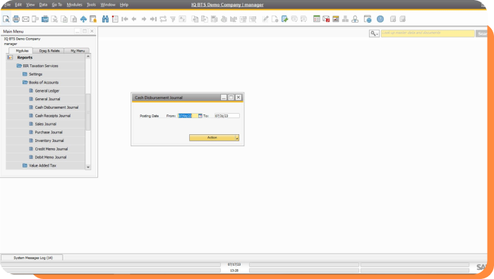Click the user person toolbar icon
This screenshot has width=494, height=279.
point(355,19)
